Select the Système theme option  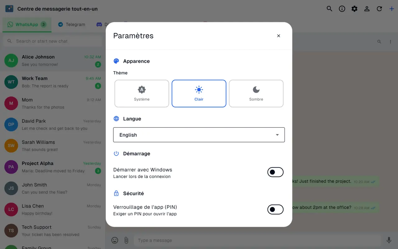point(142,94)
